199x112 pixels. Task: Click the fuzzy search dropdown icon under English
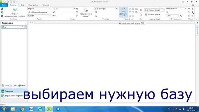click(54, 12)
